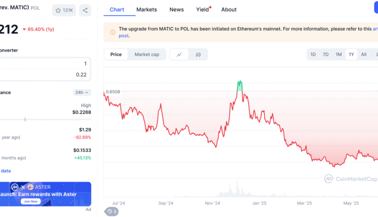Open the 24h range dropdown
378x217 pixels.
82,92
